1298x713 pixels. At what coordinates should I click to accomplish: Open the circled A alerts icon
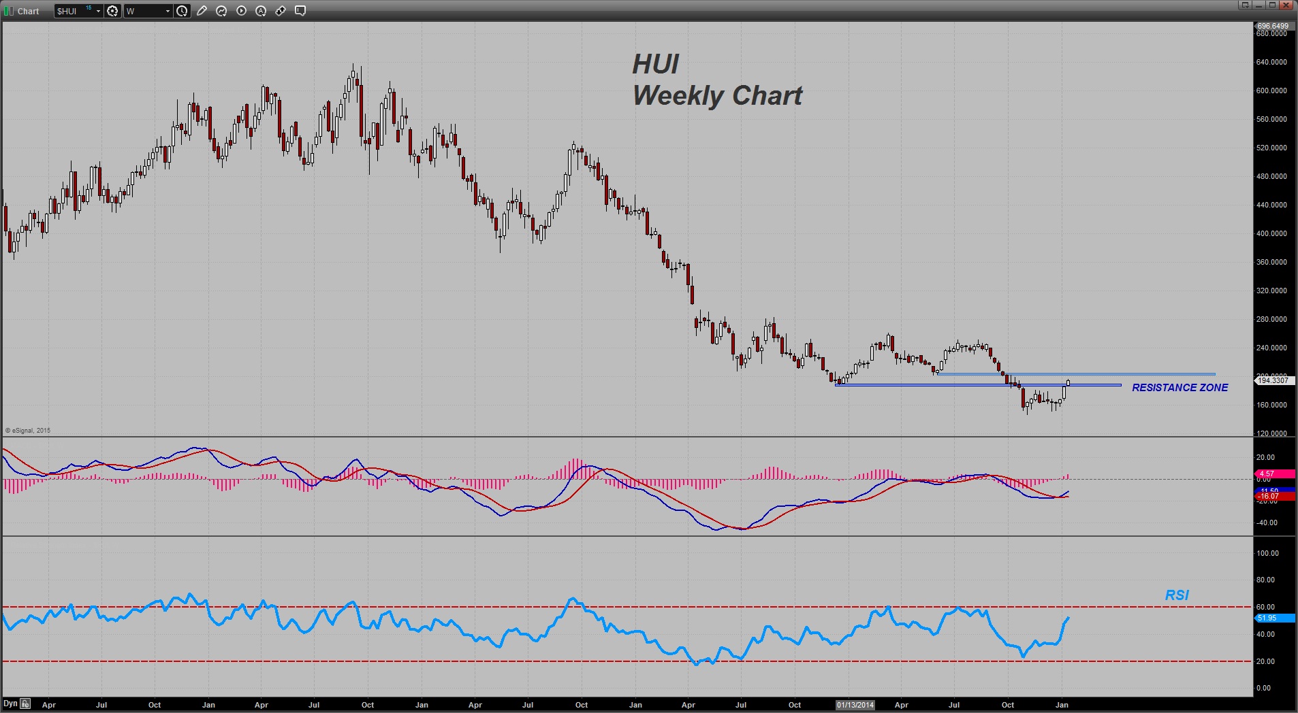coord(261,11)
